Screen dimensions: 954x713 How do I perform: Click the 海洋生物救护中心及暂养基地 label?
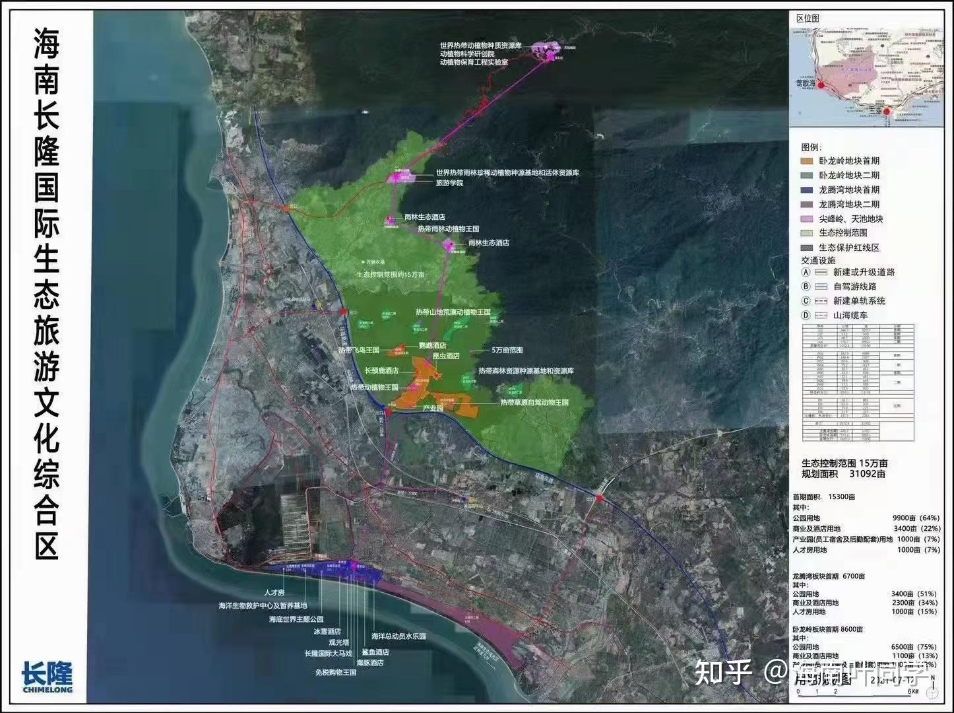point(263,605)
